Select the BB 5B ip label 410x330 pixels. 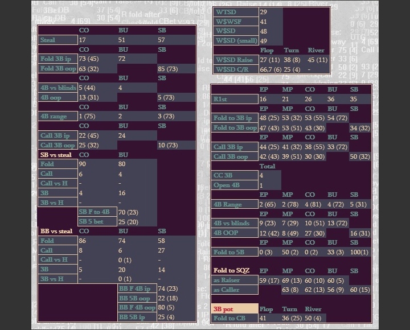136,317
